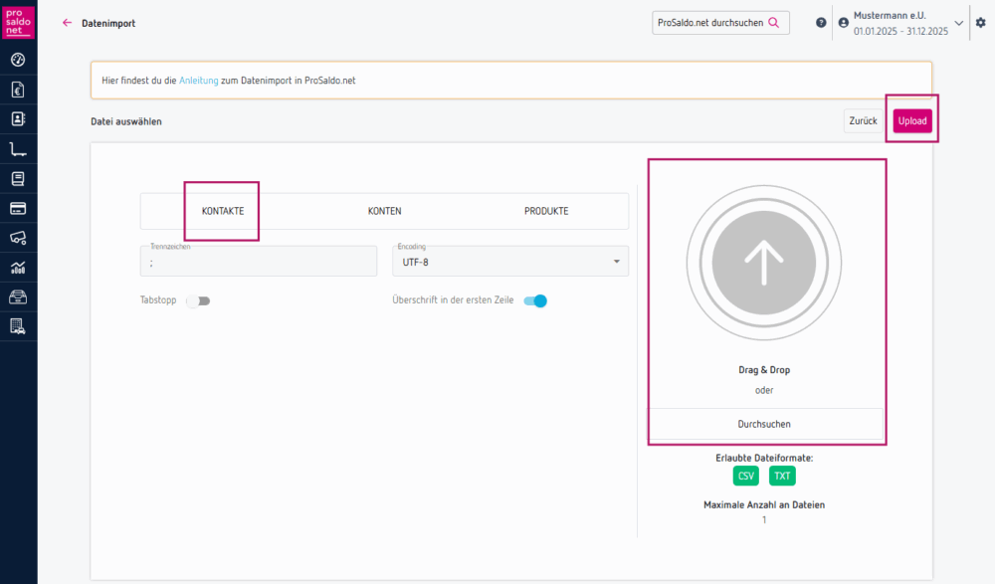The height and width of the screenshot is (584, 995).
Task: Open the dashboard speedometer icon in sidebar
Action: point(18,61)
